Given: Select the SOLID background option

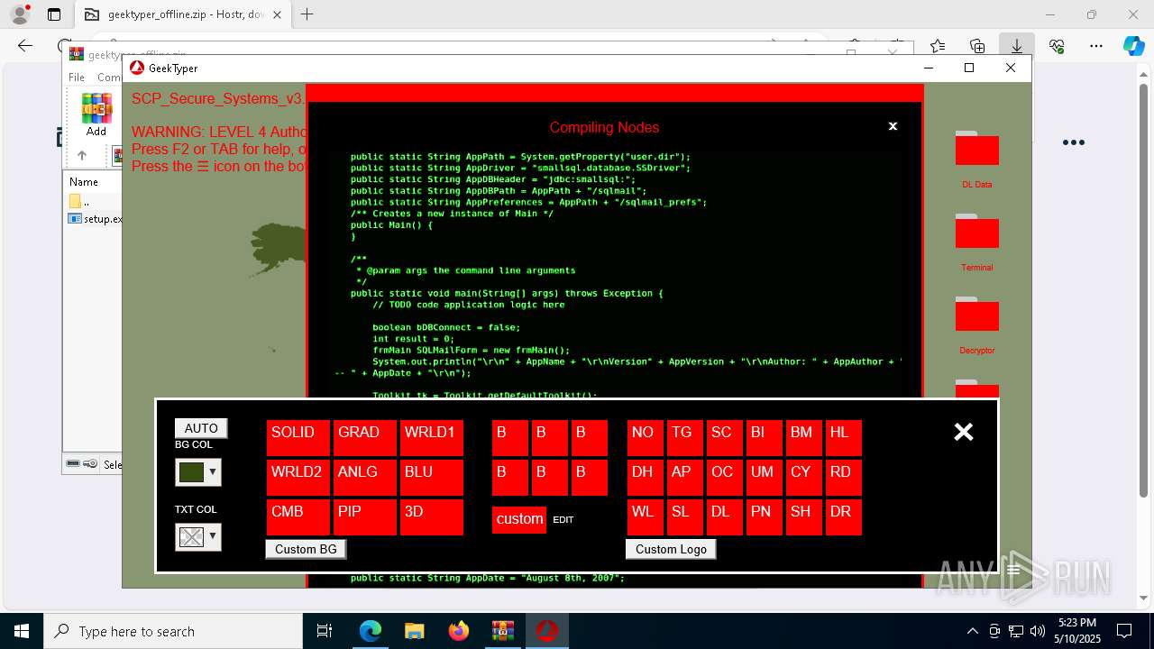Looking at the screenshot, I should coord(298,437).
